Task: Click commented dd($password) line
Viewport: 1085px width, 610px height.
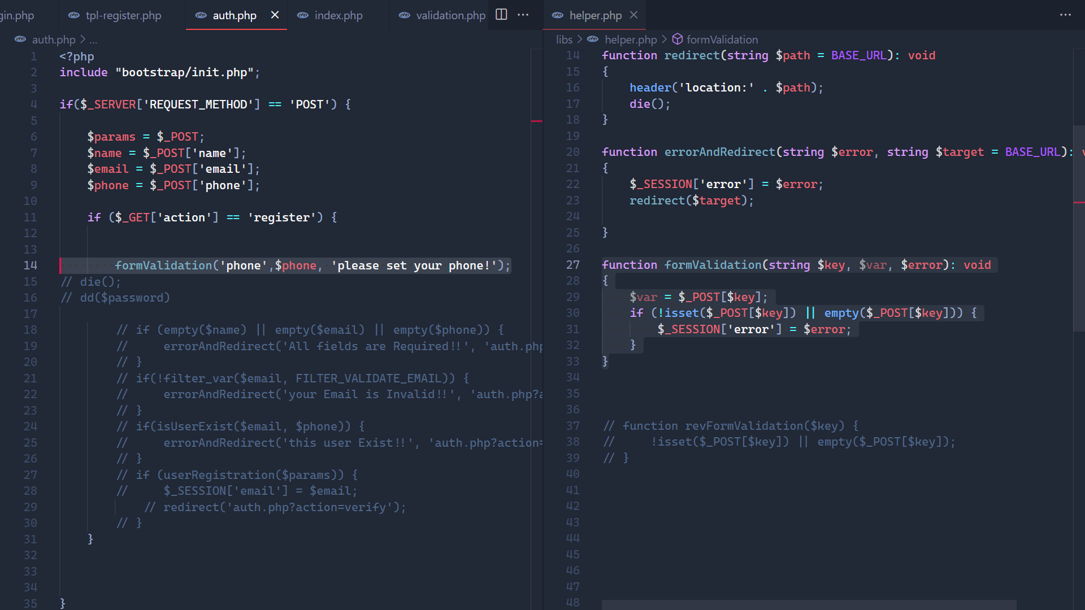Action: (x=115, y=298)
